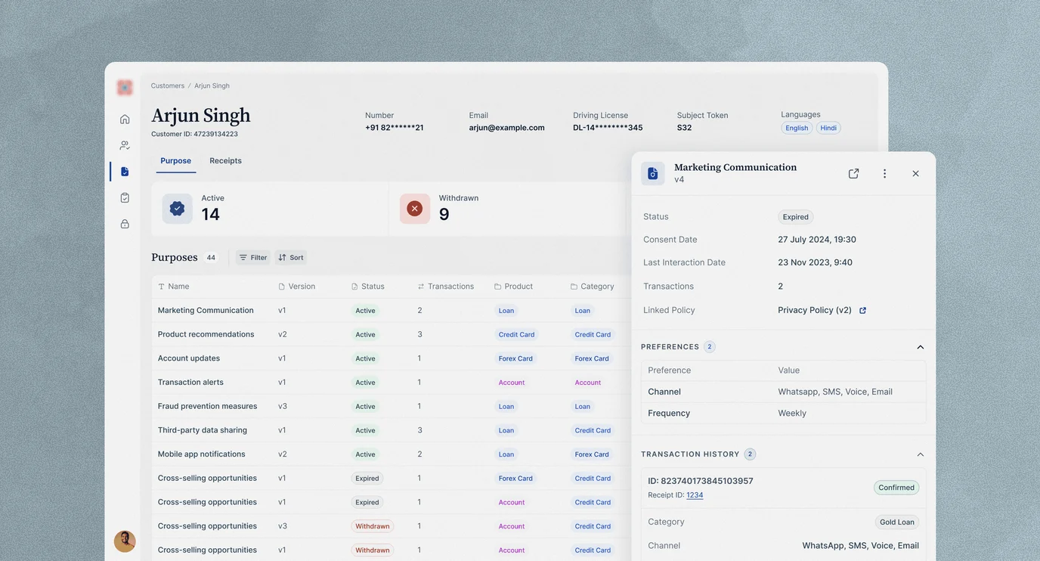This screenshot has height=561, width=1040.
Task: Open Marketing Communication panel in new window
Action: pos(853,173)
